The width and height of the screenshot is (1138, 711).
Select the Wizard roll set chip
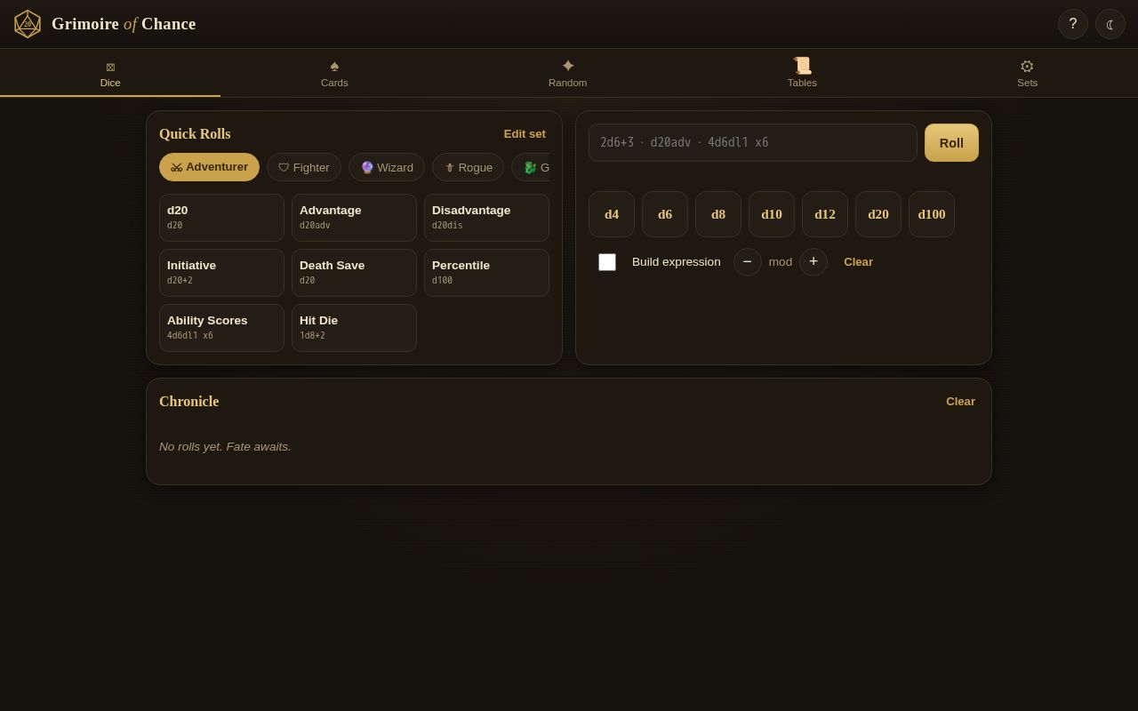click(387, 167)
